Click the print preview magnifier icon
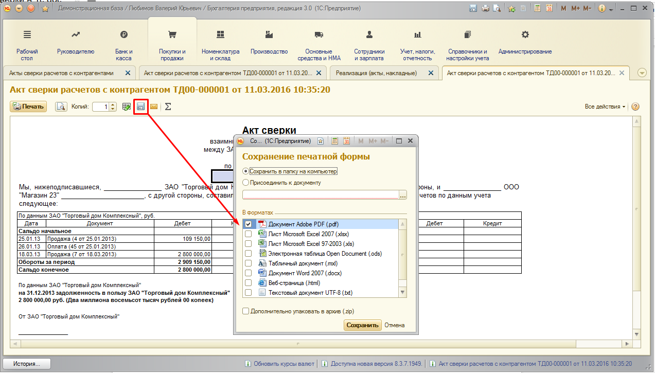655x373 pixels. [61, 106]
